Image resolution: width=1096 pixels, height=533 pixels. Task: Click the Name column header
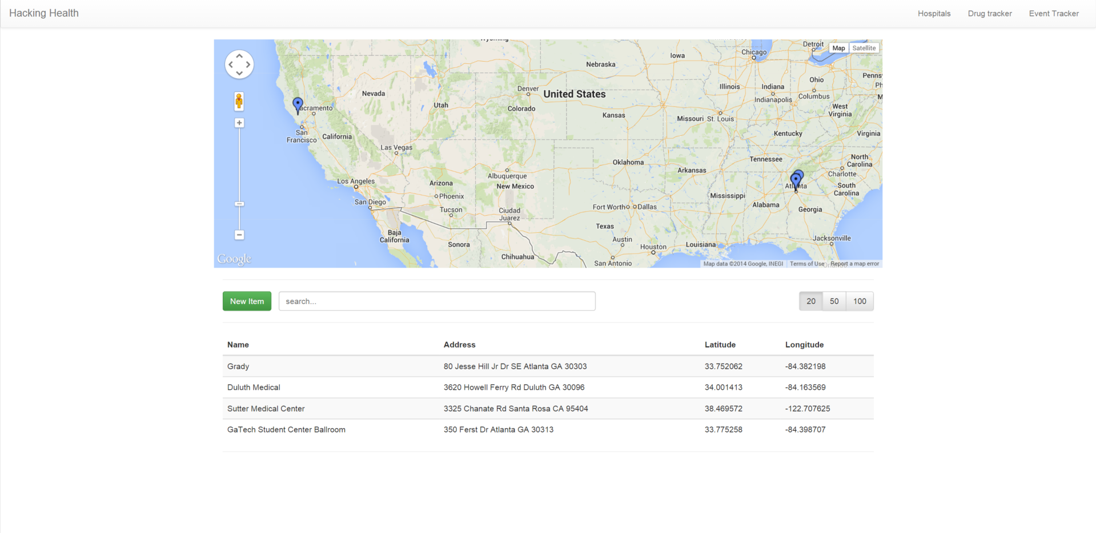pos(238,345)
